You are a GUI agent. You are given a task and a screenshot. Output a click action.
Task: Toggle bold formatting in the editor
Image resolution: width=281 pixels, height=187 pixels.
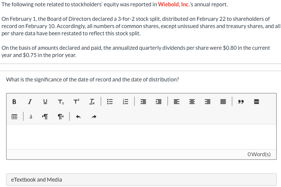point(14,102)
